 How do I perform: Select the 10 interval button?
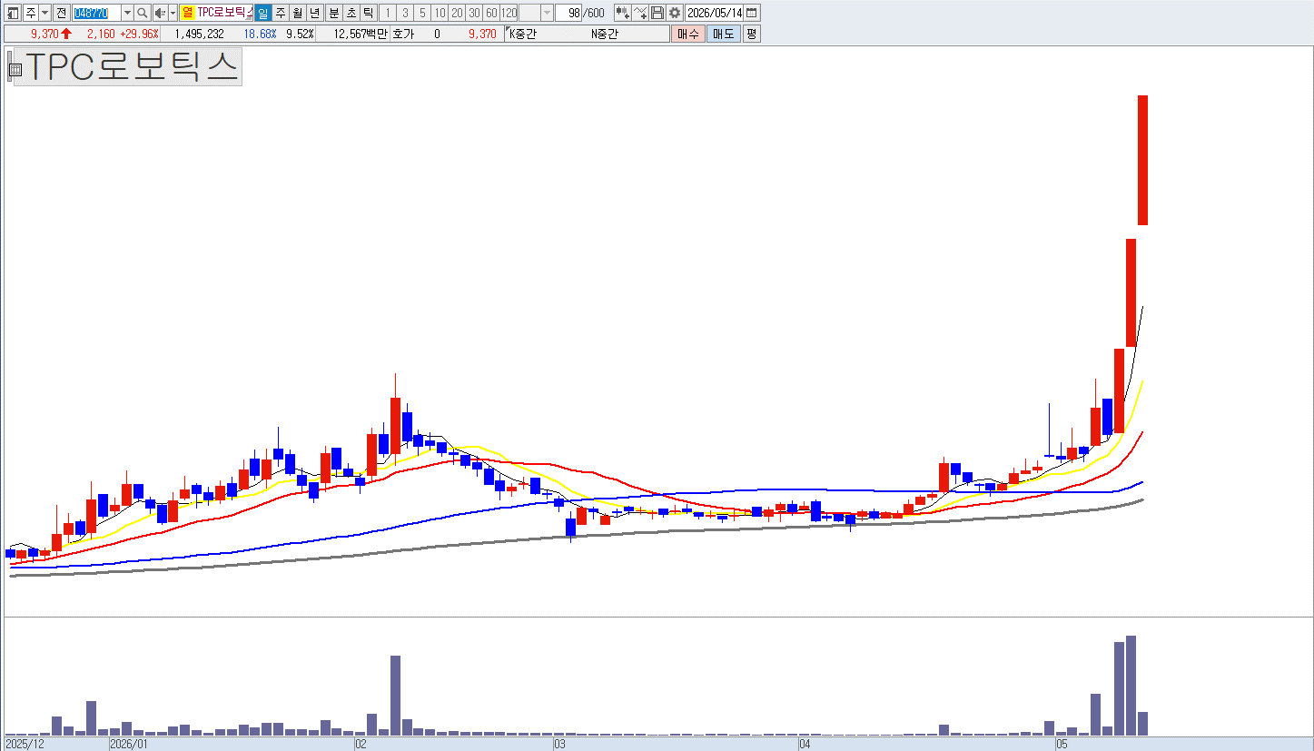[x=440, y=13]
